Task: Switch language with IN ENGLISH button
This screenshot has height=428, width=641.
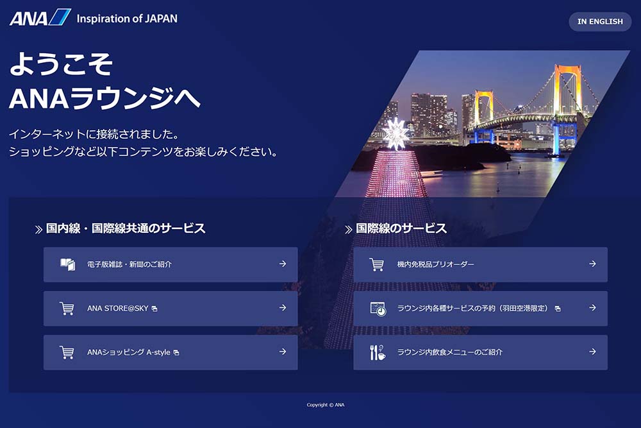Action: click(600, 22)
